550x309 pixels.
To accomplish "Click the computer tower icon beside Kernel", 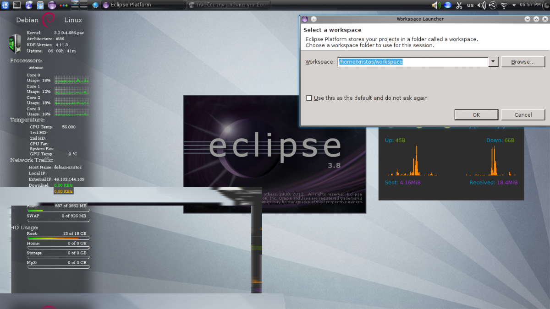I will [x=15, y=44].
